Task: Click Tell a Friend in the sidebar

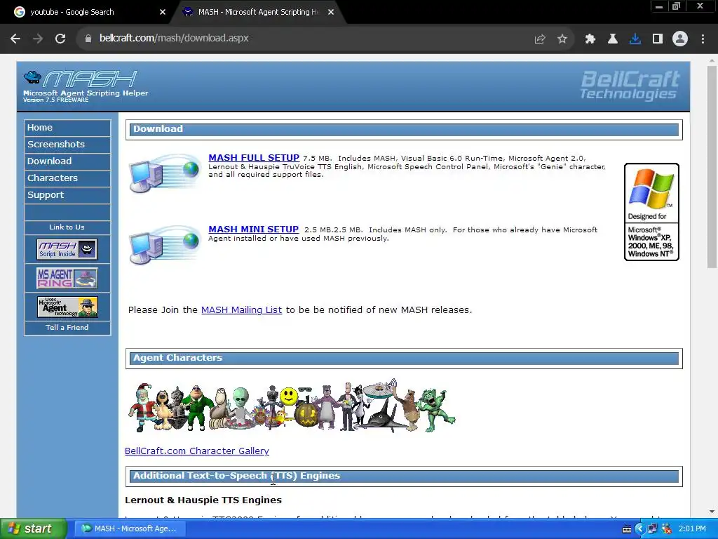Action: [x=67, y=328]
